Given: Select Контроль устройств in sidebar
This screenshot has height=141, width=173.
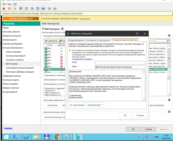Looking at the screenshot, I should pyautogui.click(x=16, y=60).
